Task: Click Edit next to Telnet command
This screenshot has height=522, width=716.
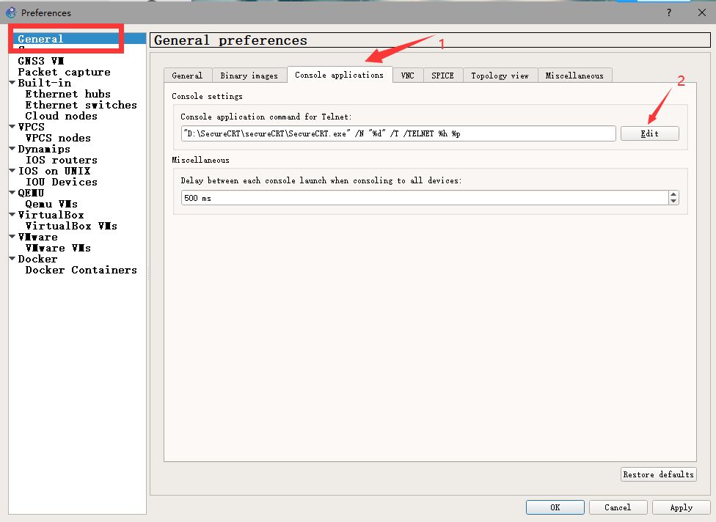Action: pyautogui.click(x=649, y=133)
